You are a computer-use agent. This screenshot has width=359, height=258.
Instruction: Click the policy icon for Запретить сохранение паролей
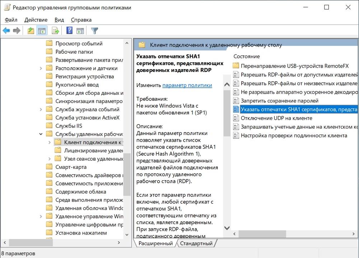click(236, 100)
